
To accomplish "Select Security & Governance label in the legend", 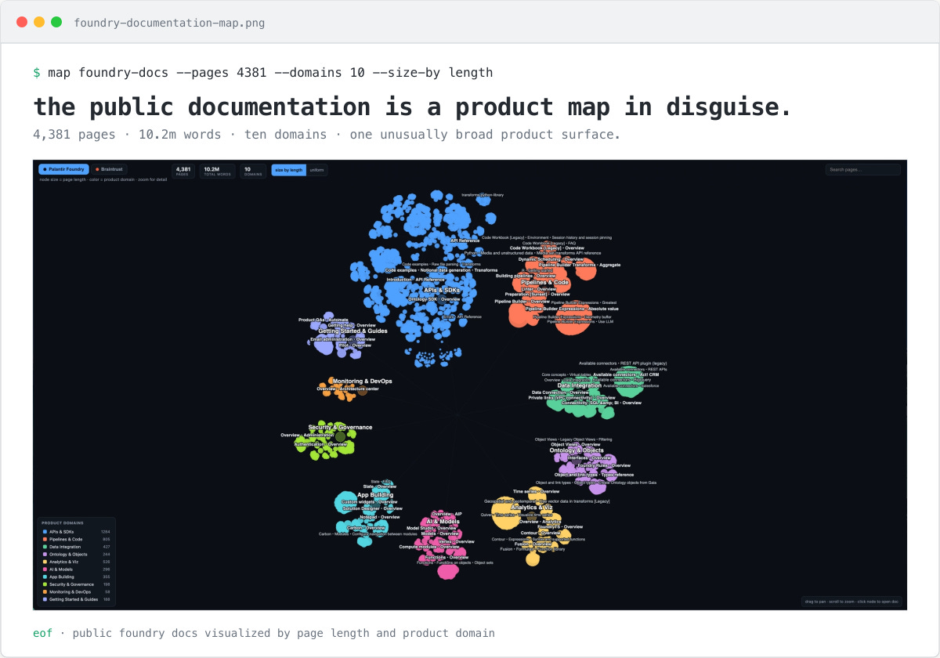I will coord(71,584).
